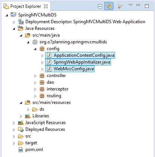Expand the Deployment Descriptor node
The image size is (155, 157).
(x=14, y=22)
